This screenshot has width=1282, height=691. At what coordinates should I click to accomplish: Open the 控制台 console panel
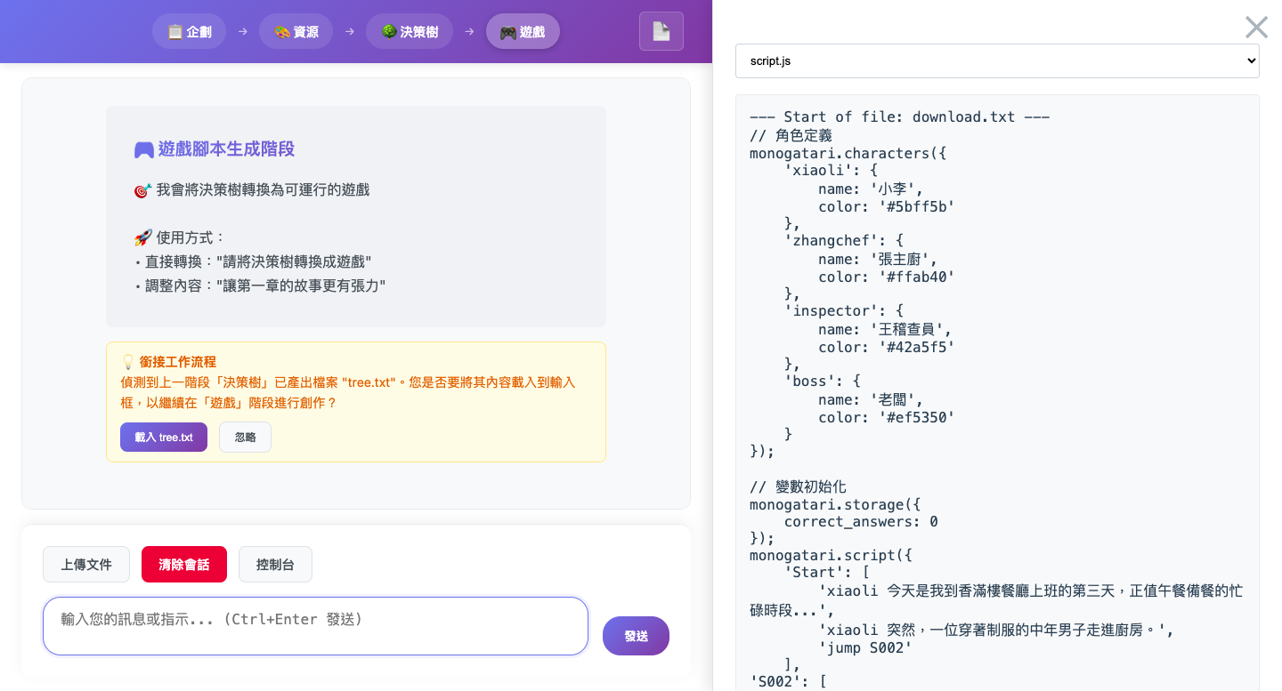pos(275,564)
